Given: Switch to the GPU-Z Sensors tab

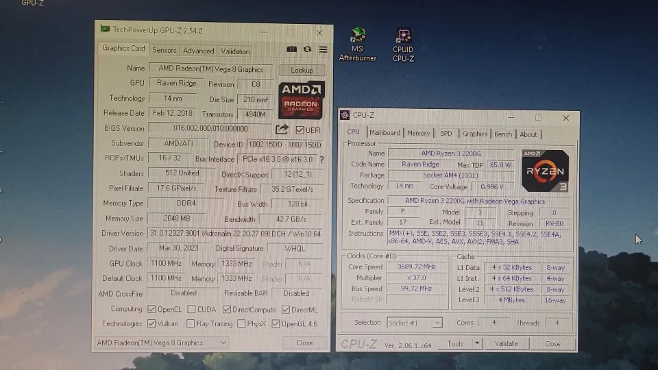Looking at the screenshot, I should coord(164,50).
